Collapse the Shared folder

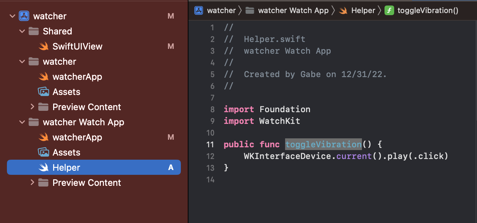point(22,31)
